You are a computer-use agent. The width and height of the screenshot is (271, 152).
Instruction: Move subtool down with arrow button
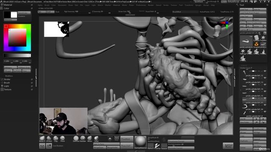point(263,119)
